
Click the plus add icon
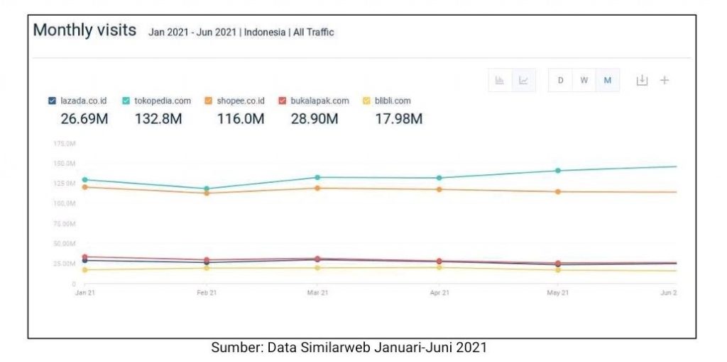point(665,81)
